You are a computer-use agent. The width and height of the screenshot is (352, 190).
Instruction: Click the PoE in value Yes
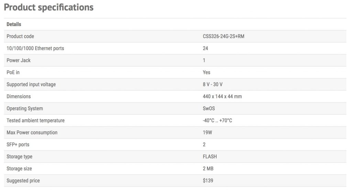pyautogui.click(x=207, y=72)
